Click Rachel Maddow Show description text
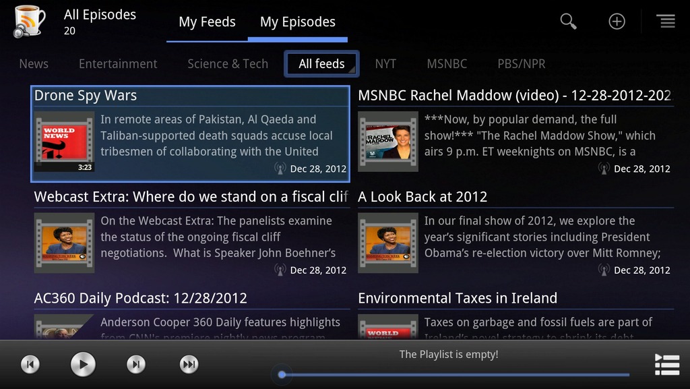The height and width of the screenshot is (389, 690). coord(540,136)
